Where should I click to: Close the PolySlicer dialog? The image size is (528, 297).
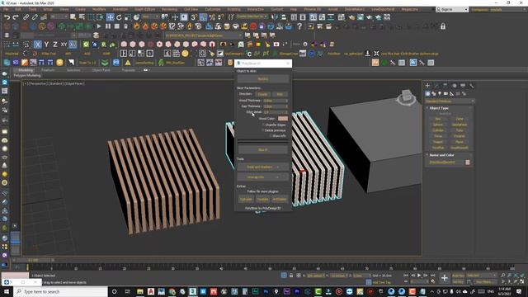(288, 64)
